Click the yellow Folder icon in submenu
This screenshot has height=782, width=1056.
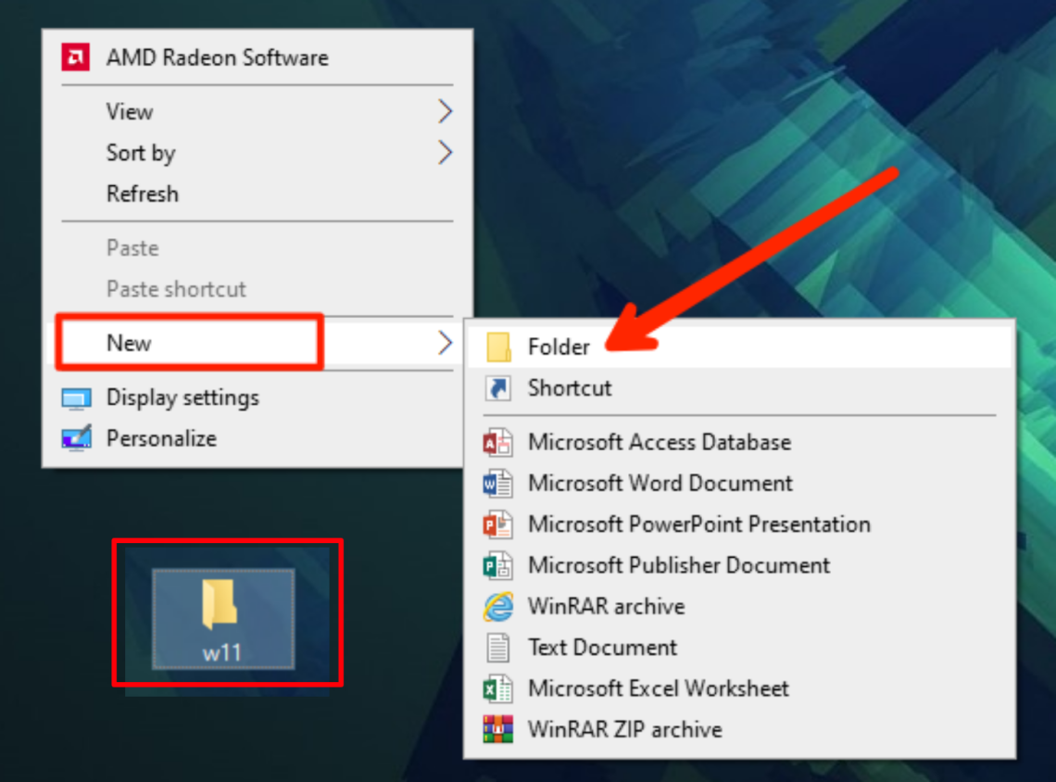(x=498, y=346)
